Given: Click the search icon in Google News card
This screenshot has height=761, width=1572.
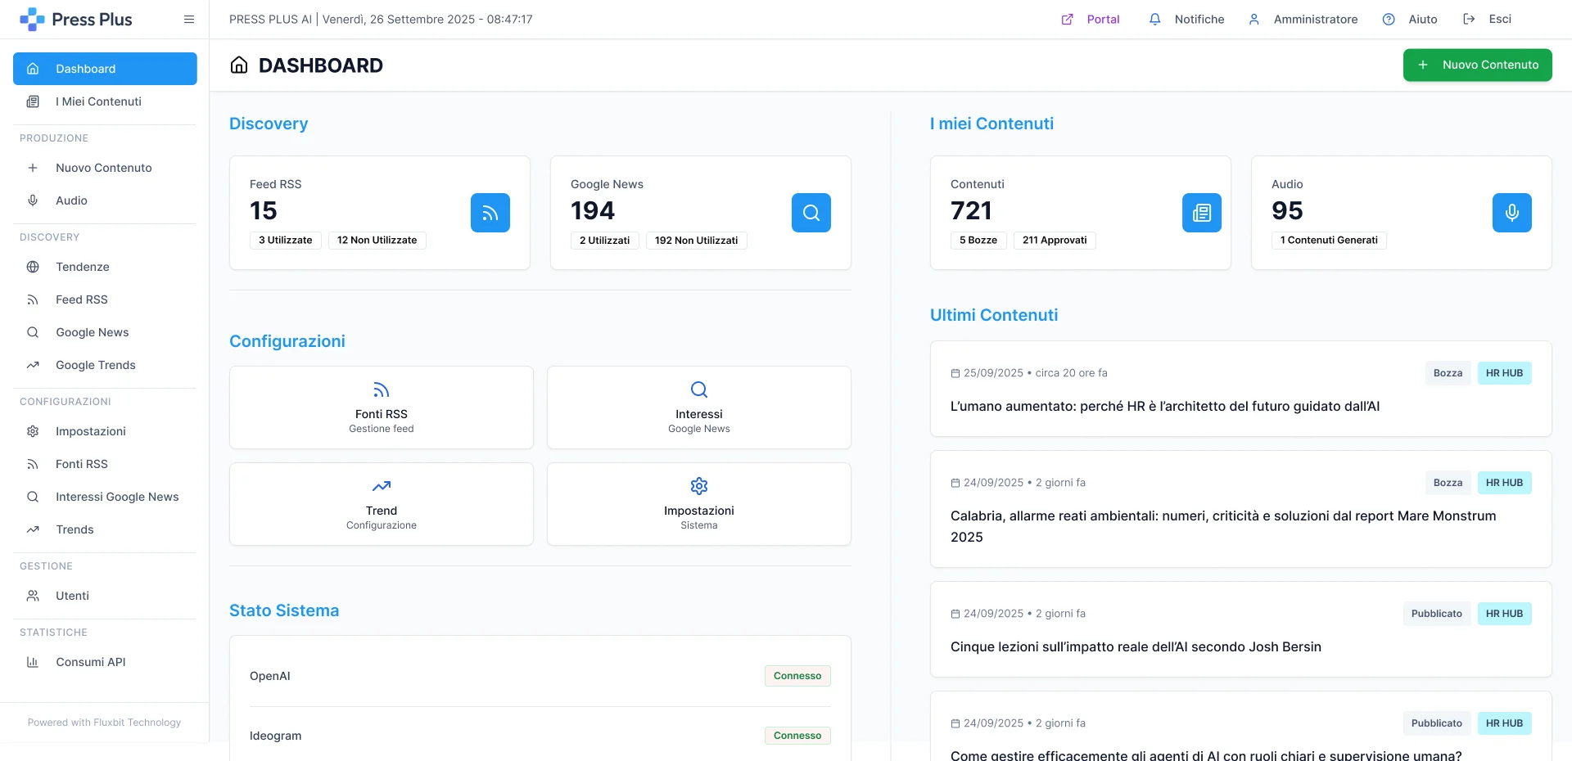Looking at the screenshot, I should point(811,213).
